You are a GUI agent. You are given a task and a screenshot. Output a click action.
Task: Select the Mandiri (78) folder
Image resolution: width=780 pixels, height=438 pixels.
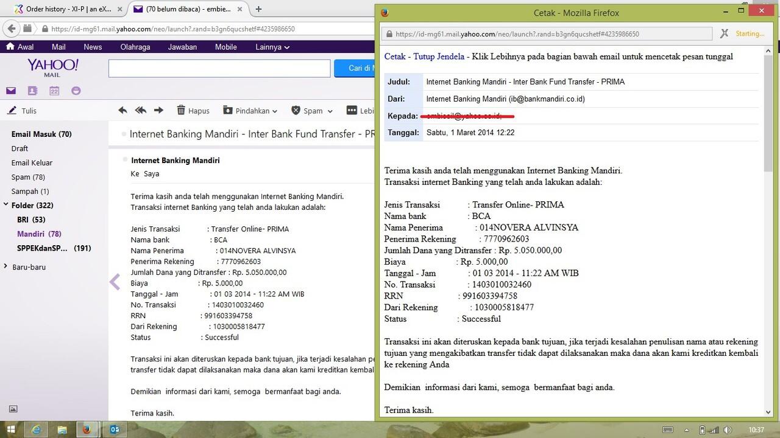pos(39,234)
